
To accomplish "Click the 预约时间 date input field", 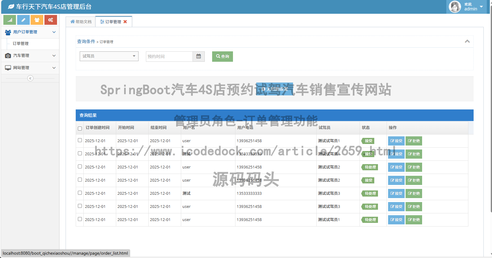I will pyautogui.click(x=169, y=56).
